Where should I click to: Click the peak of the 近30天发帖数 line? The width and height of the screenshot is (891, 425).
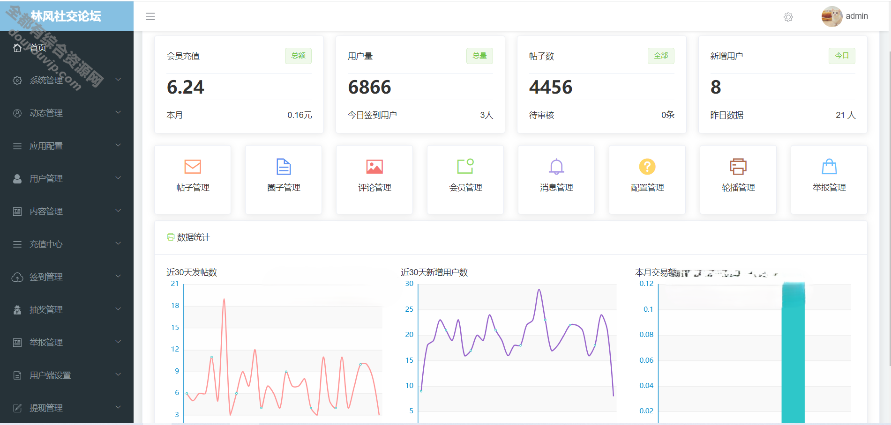(x=224, y=300)
